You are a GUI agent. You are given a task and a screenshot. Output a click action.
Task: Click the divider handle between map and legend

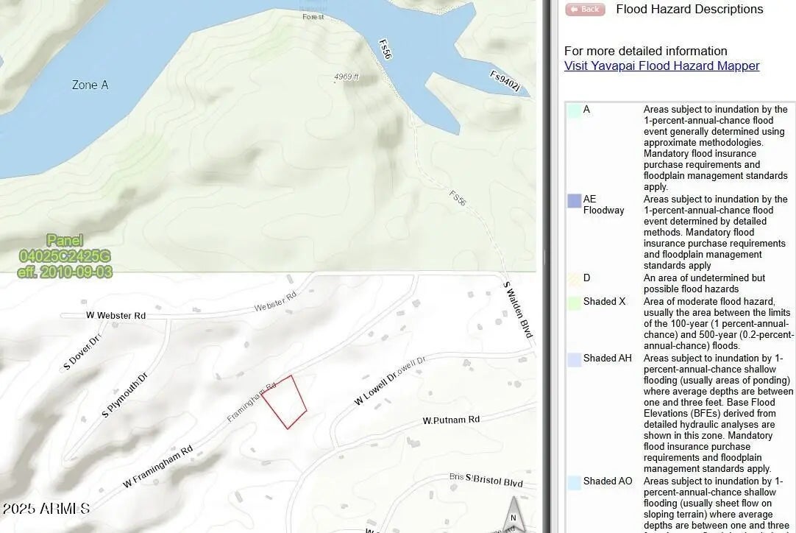546,257
